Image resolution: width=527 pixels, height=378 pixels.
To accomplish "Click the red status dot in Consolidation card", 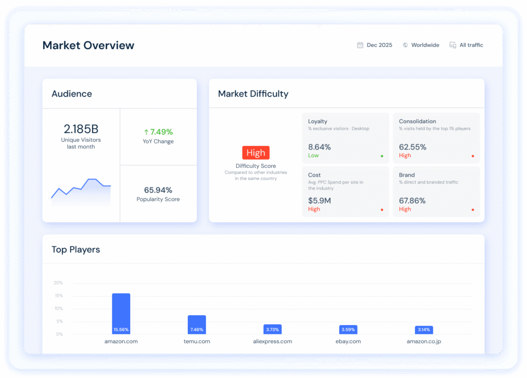I will coord(472,156).
